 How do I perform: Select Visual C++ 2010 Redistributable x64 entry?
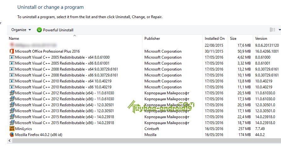click(63, 81)
